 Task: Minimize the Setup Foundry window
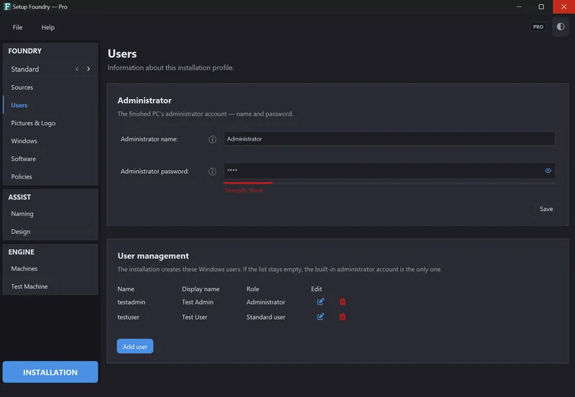coord(519,6)
